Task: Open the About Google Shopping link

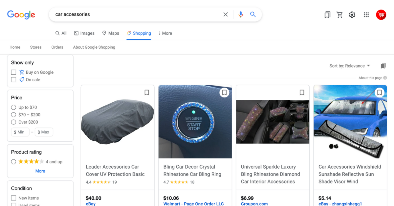Action: tap(94, 47)
